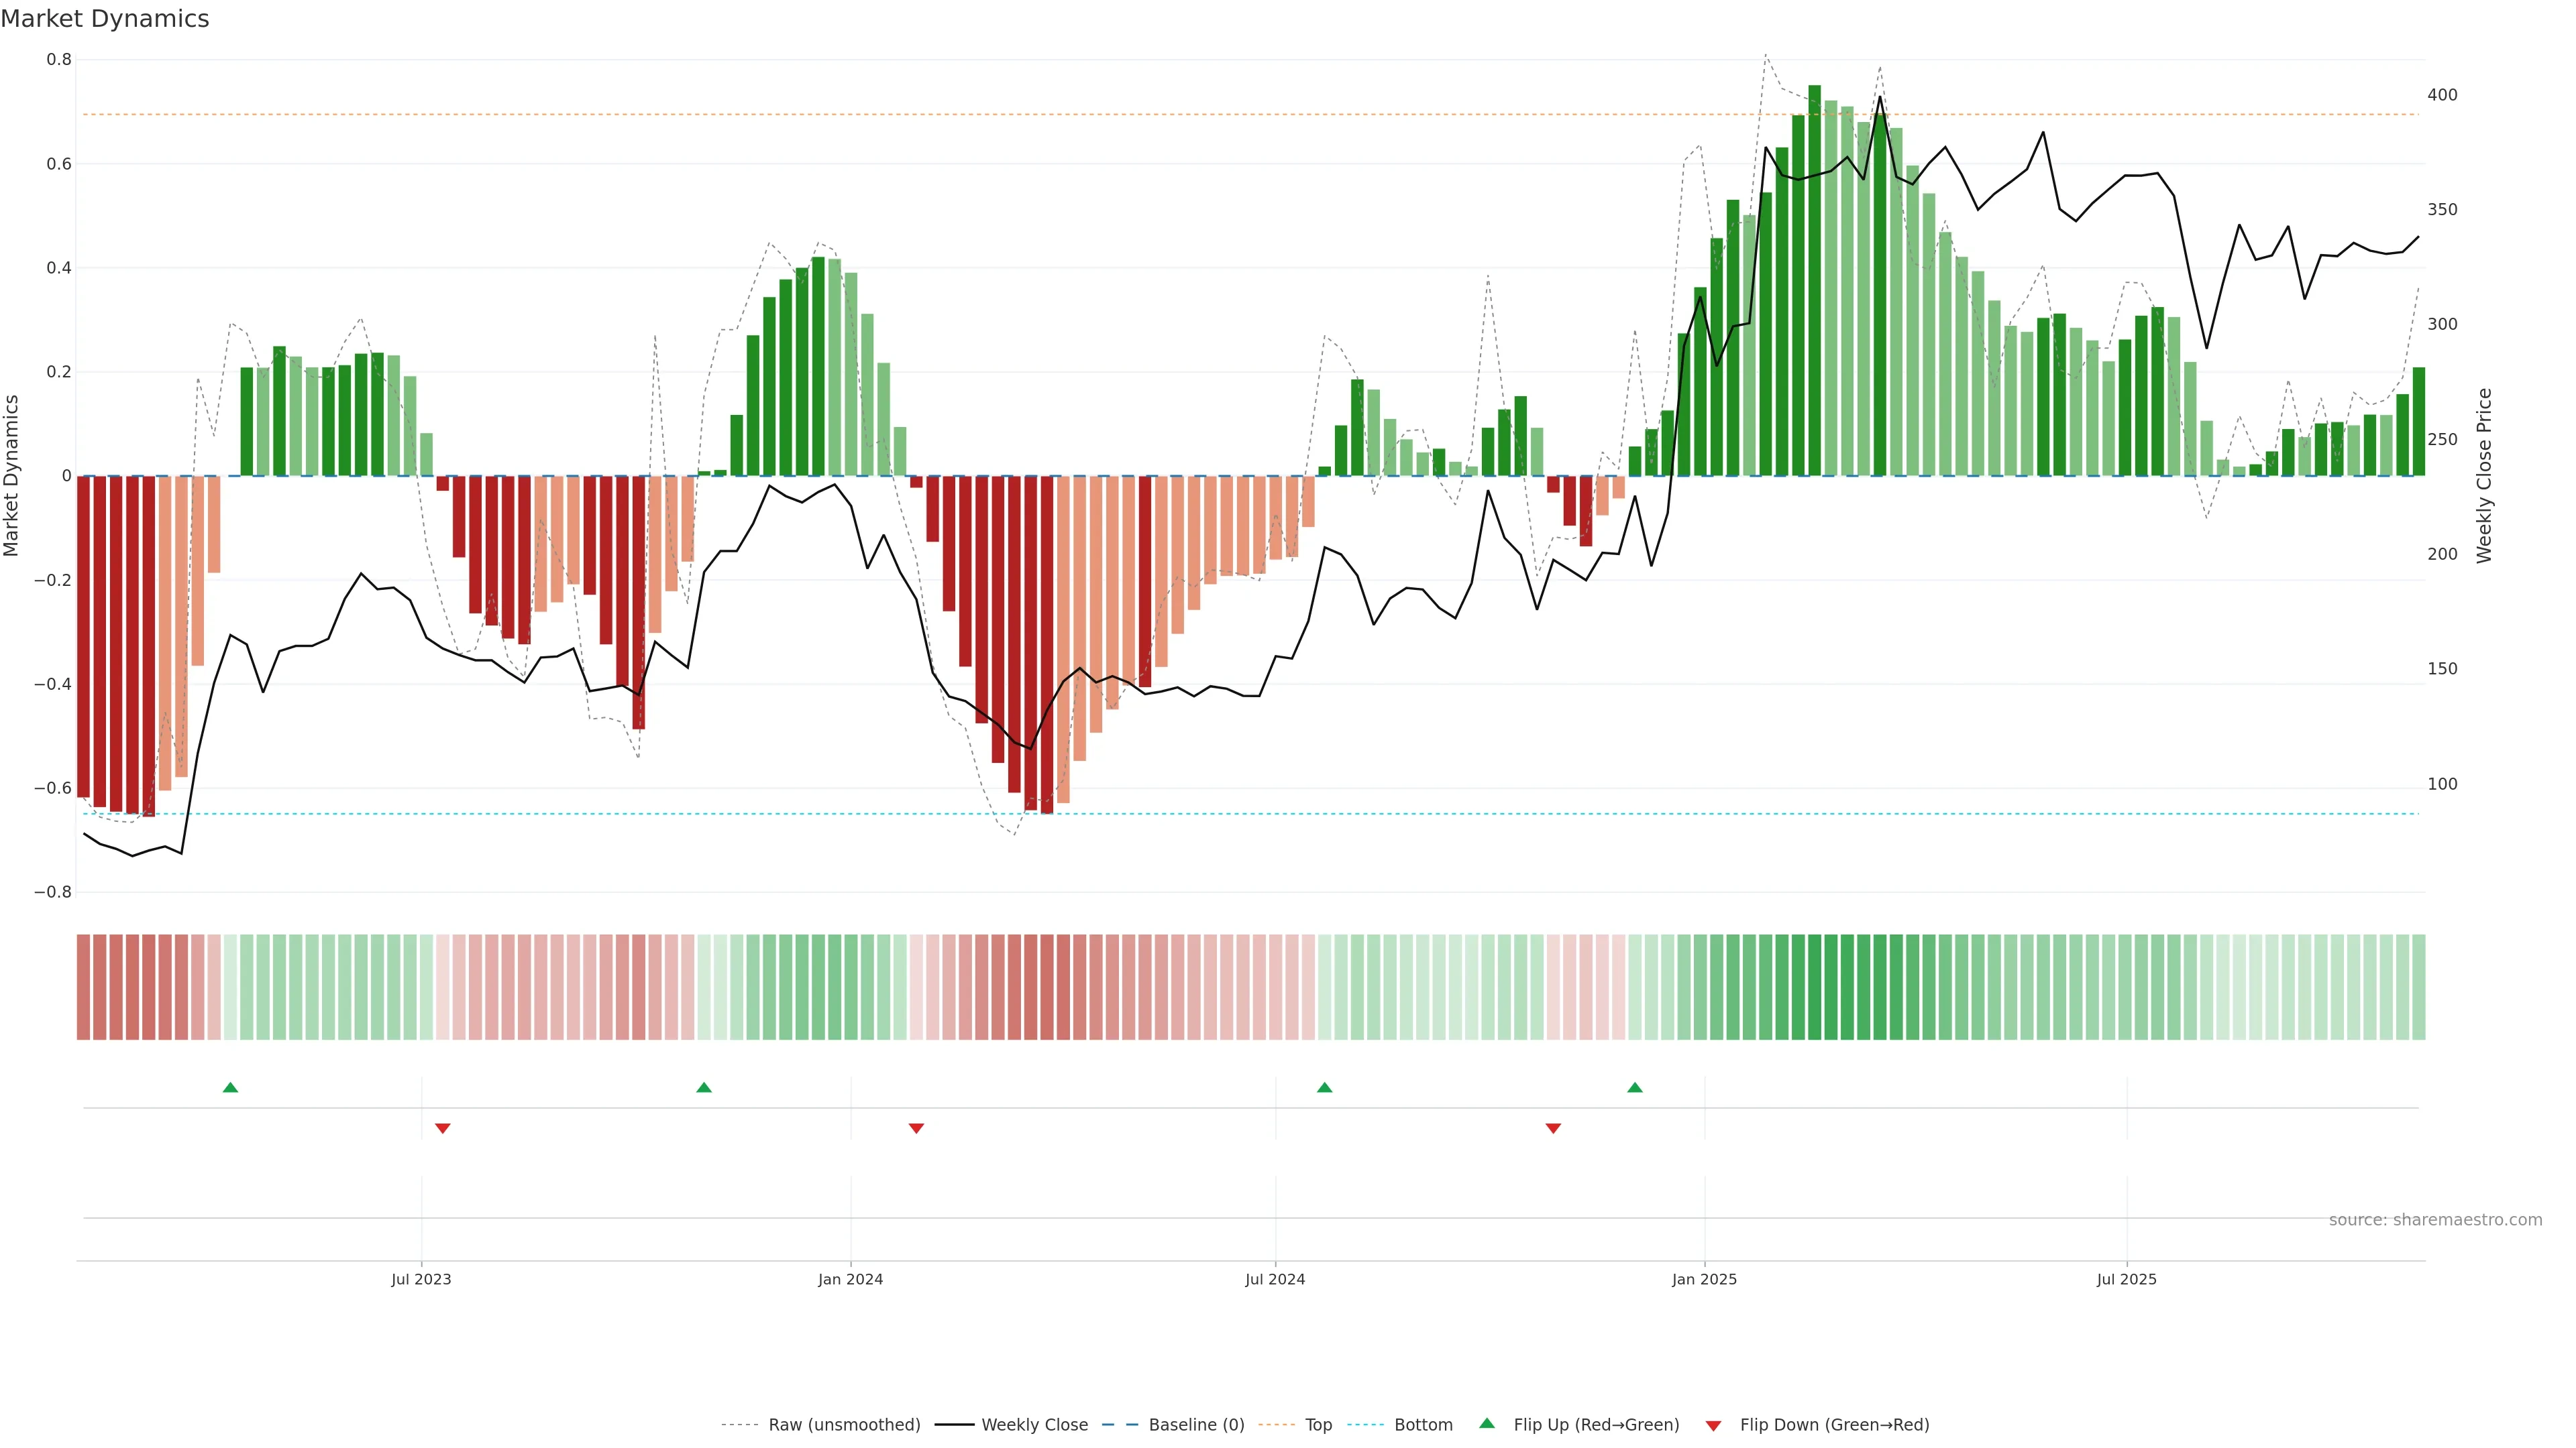Toggle the Raw (unsmoothed) legend entry
Screen dimensions: 2576x1448
[844, 1425]
